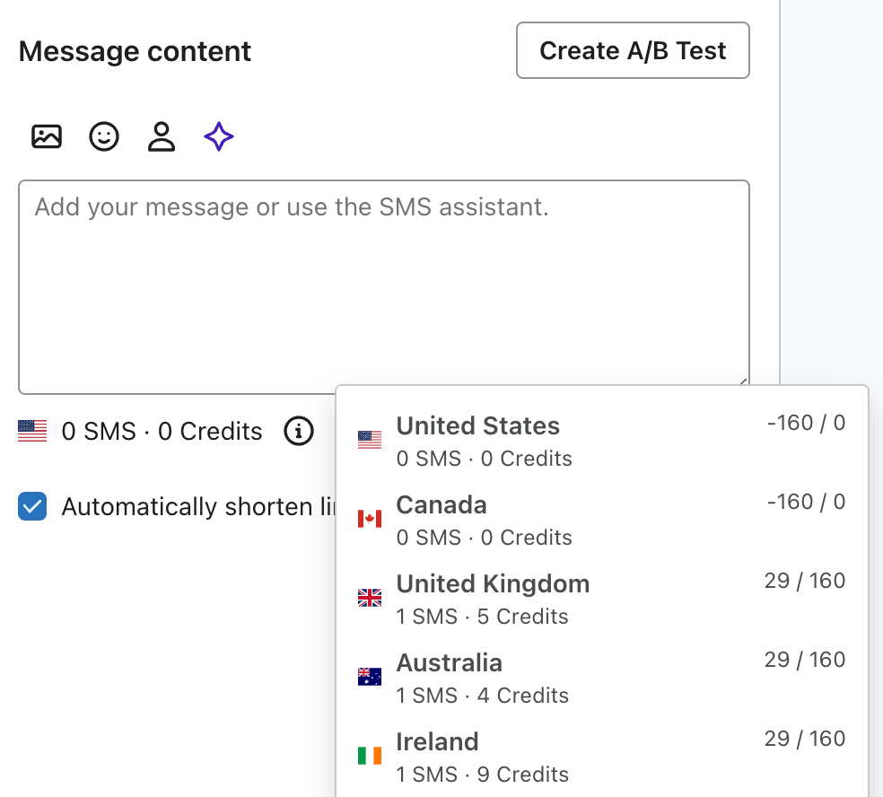Open the emoji picker smiley icon

click(x=104, y=136)
